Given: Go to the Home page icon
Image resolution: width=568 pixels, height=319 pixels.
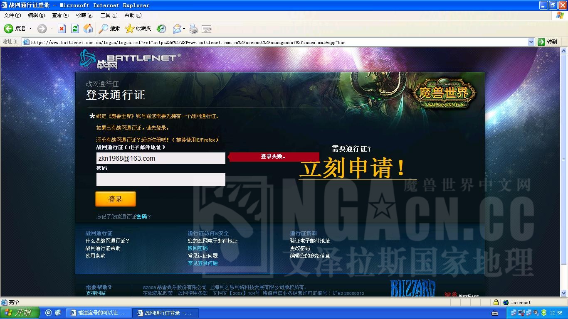Looking at the screenshot, I should [88, 29].
